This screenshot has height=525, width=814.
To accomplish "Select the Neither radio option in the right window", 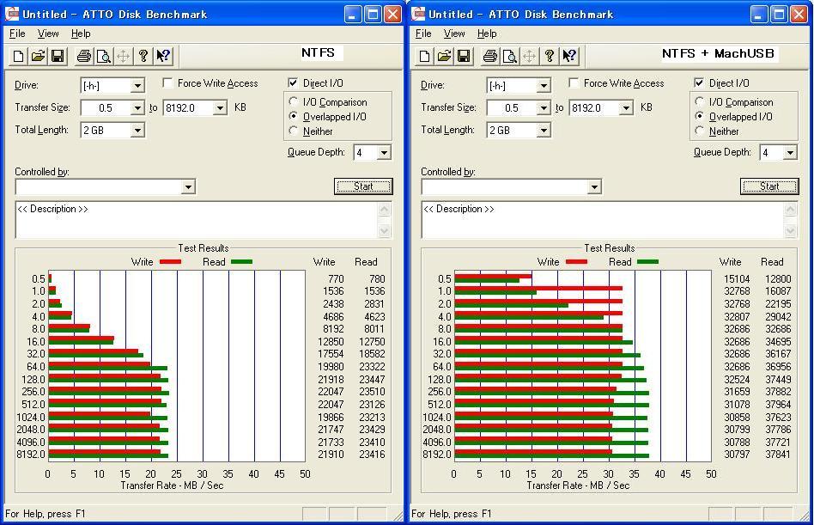I will [701, 131].
